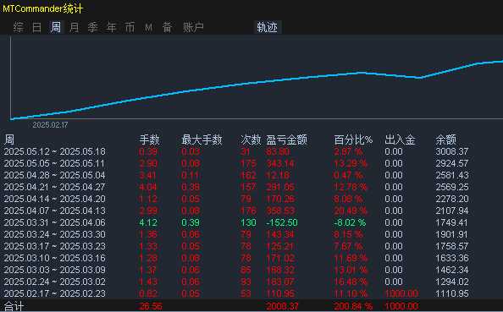Open the 日 daily statistics tab
Screen dimensions: 503x312
(37, 27)
